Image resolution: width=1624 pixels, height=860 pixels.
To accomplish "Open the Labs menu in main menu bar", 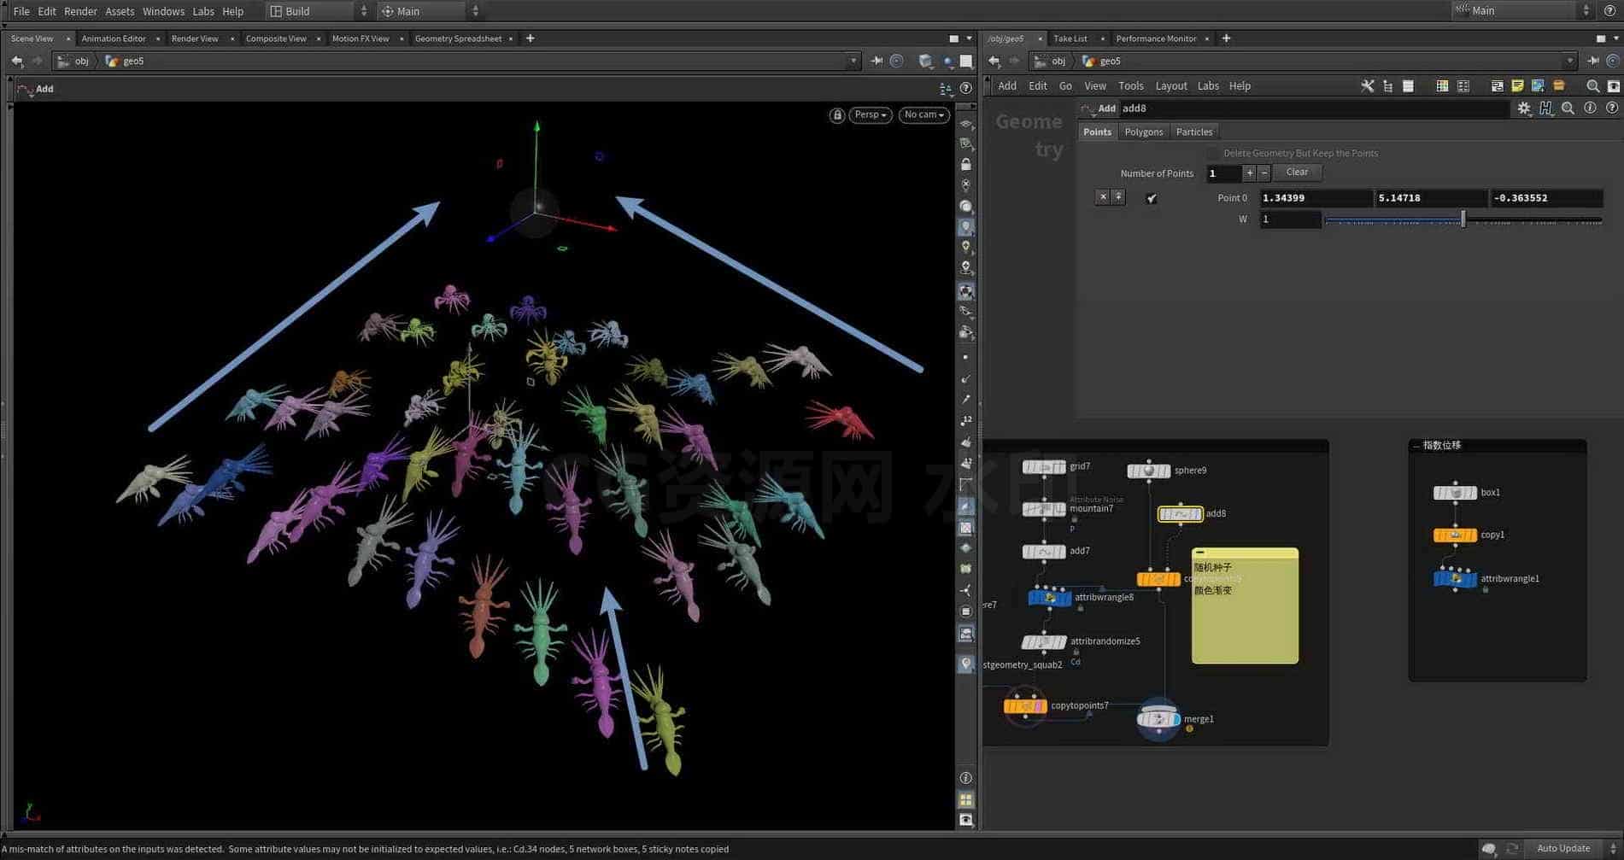I will coord(203,11).
